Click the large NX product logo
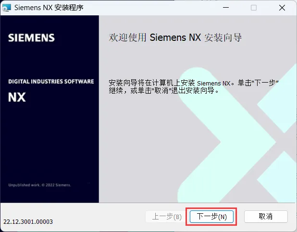Viewport: 297px width, 232px height. click(17, 98)
